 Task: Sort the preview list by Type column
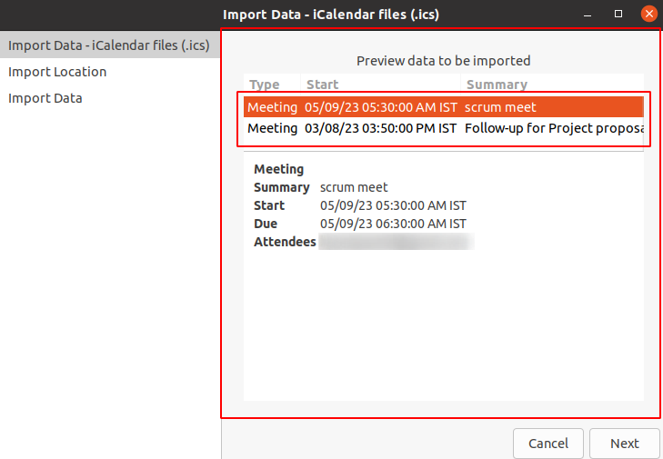pyautogui.click(x=265, y=85)
